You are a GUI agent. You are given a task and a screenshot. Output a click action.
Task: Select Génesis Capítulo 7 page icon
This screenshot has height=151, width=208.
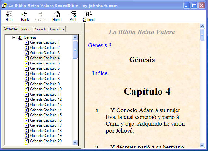click(27, 74)
